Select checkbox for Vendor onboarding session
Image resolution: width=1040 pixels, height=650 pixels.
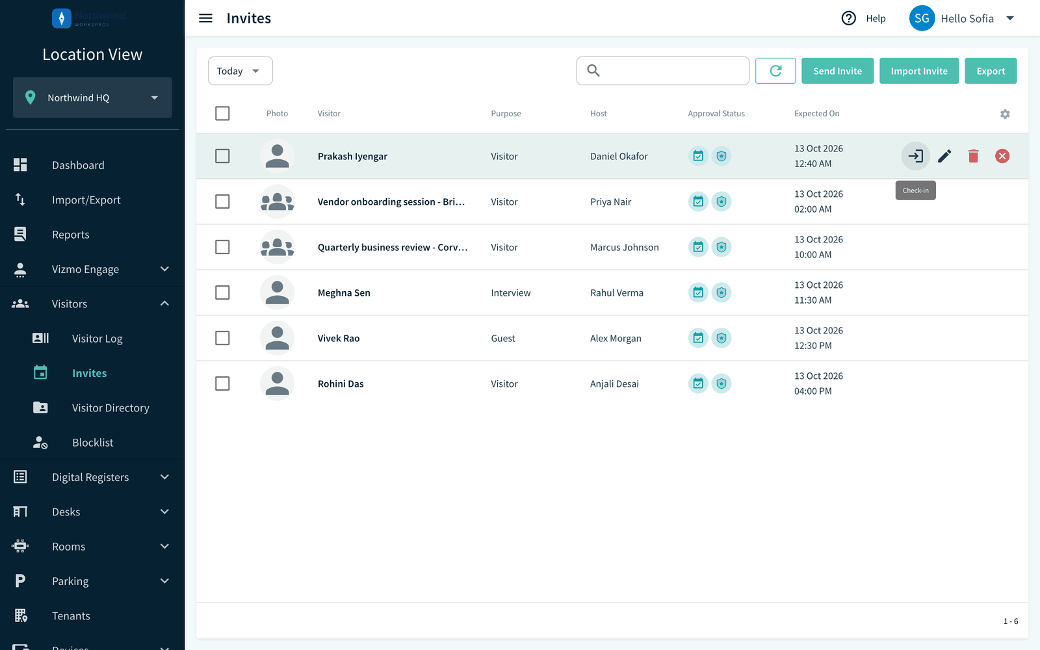point(222,201)
